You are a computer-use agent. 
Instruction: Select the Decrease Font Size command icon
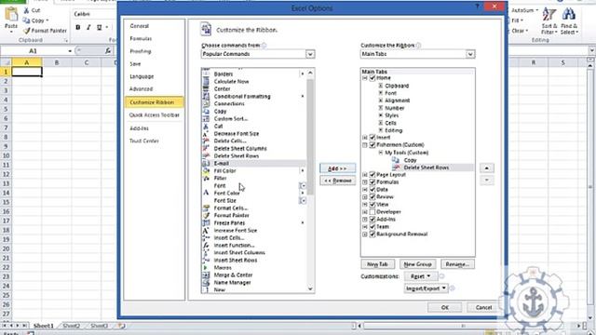coord(206,134)
